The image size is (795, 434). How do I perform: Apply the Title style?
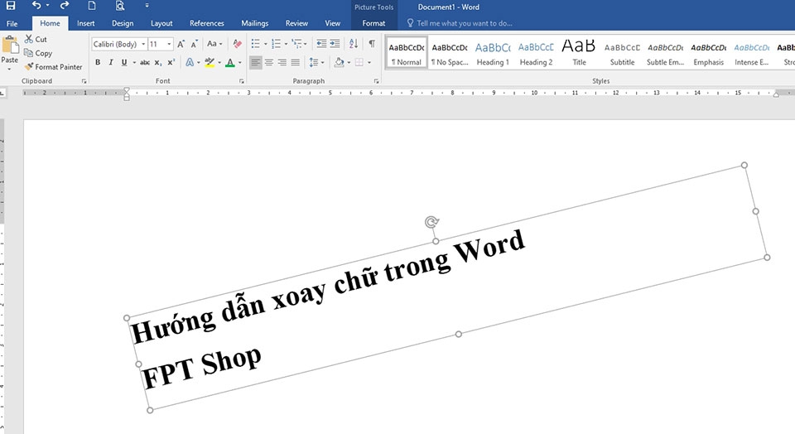click(579, 53)
